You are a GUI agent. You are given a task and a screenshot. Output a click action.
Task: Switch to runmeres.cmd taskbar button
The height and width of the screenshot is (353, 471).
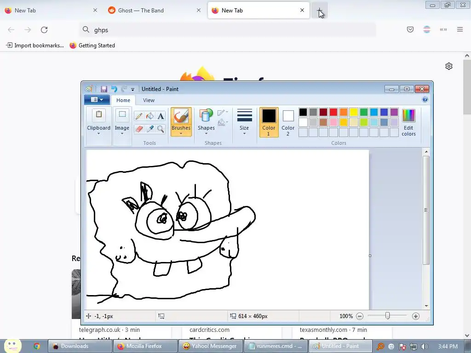click(x=276, y=346)
